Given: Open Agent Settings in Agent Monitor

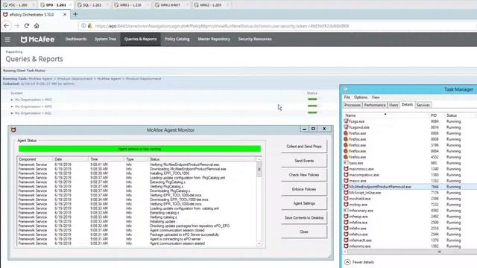Looking at the screenshot, I should click(304, 203).
